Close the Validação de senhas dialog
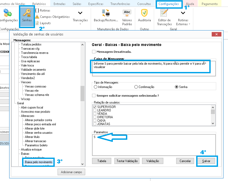 (x=216, y=34)
